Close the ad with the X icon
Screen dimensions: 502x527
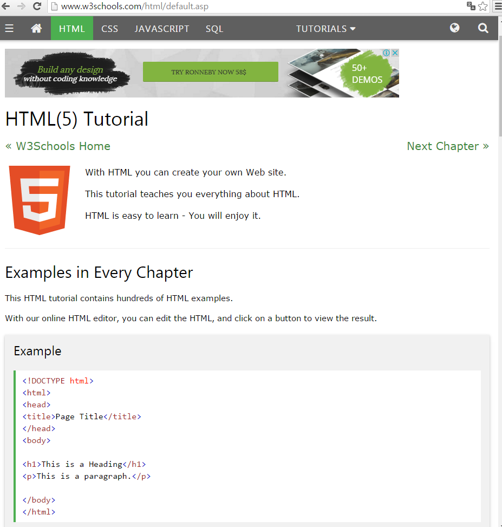(x=395, y=53)
